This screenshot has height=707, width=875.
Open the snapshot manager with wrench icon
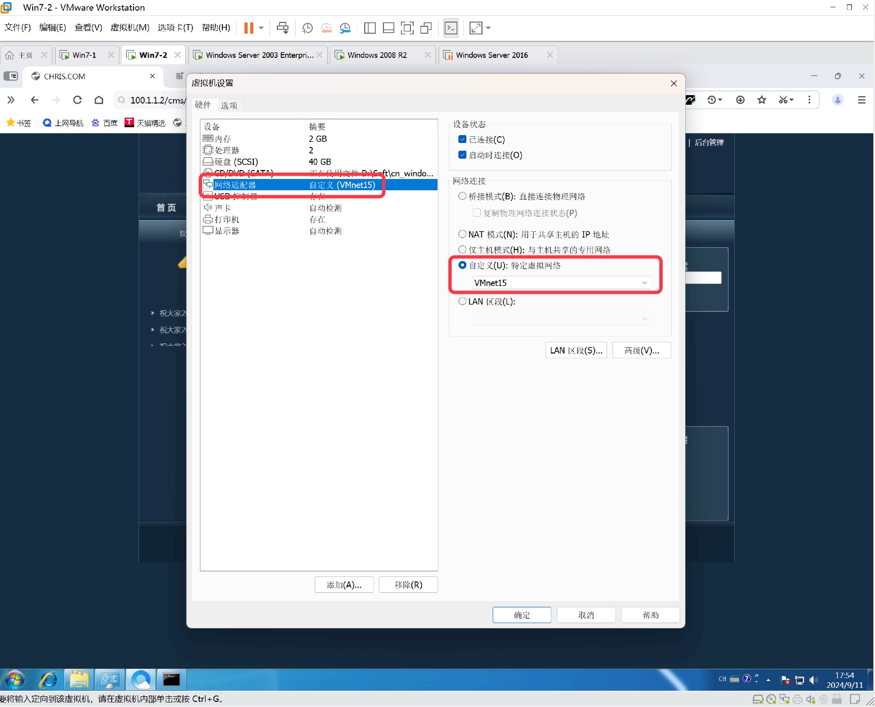click(345, 28)
